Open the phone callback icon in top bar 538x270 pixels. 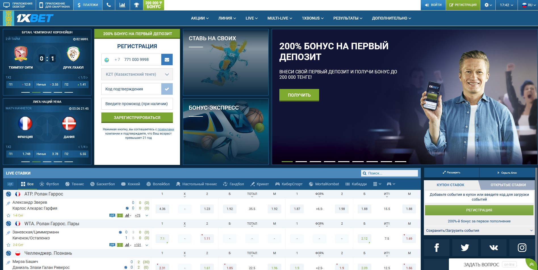click(109, 5)
